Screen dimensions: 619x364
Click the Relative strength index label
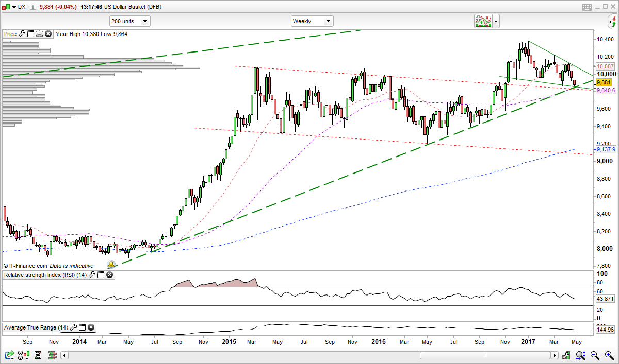pos(45,275)
